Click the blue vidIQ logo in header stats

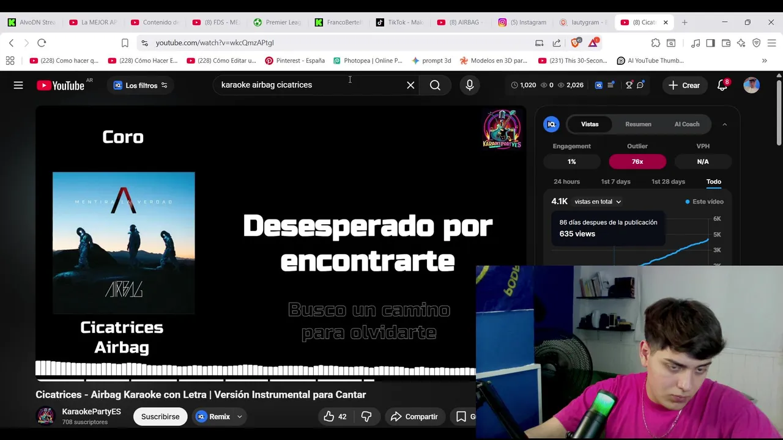598,85
